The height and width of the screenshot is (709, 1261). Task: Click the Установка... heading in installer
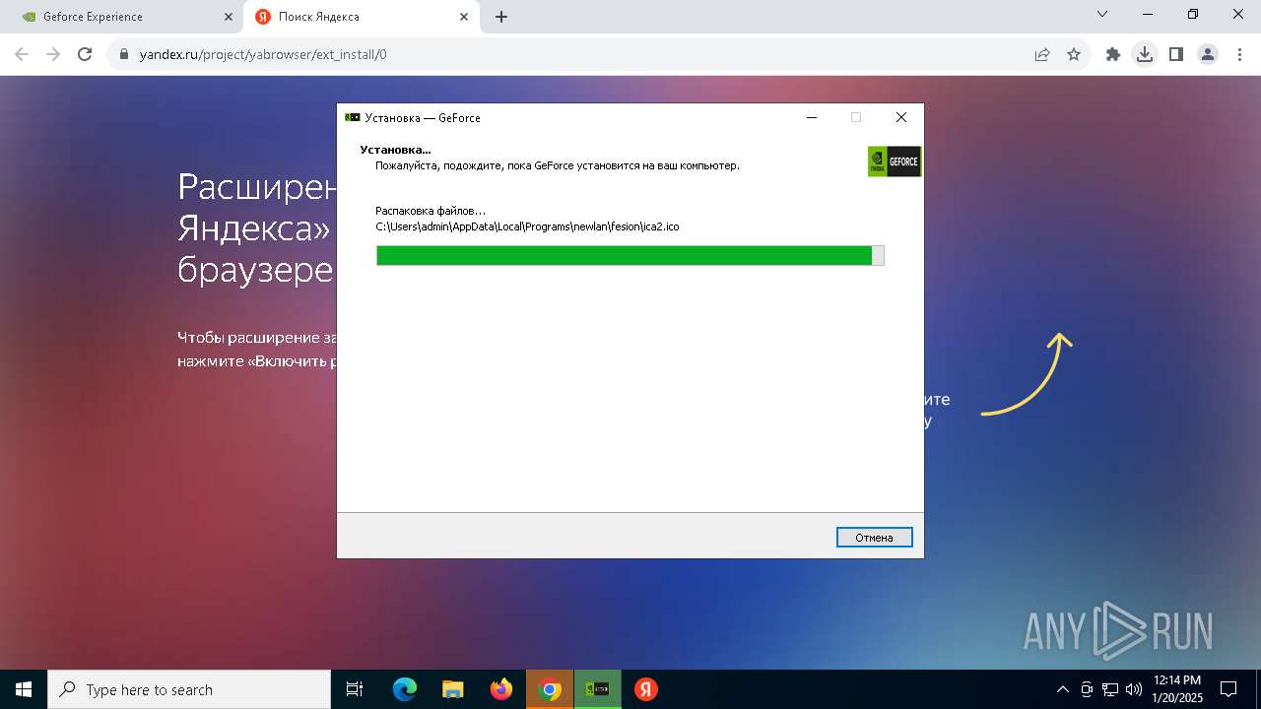tap(395, 150)
